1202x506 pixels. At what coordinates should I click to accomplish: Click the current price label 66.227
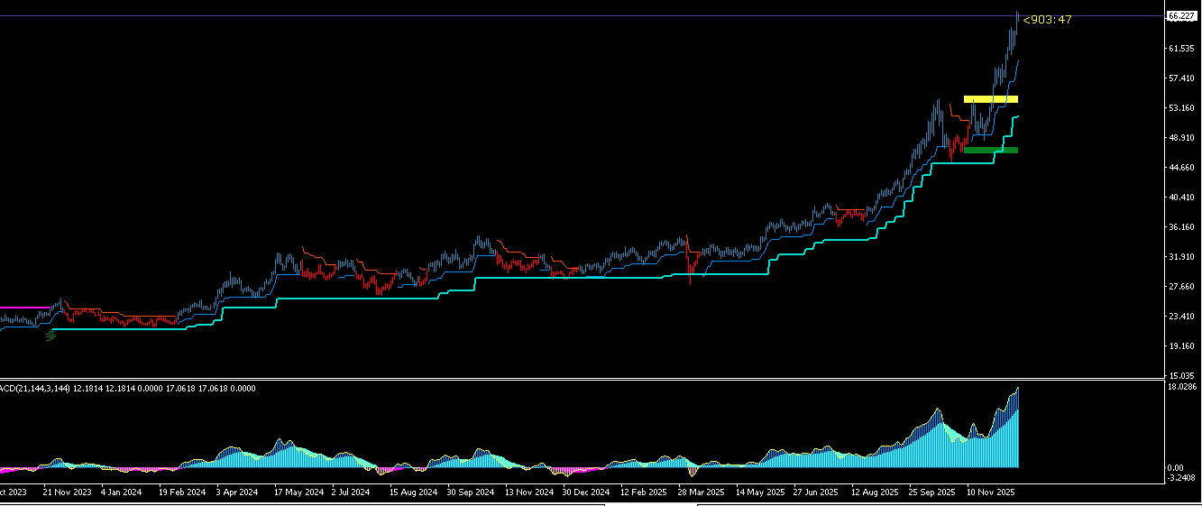coord(1179,16)
